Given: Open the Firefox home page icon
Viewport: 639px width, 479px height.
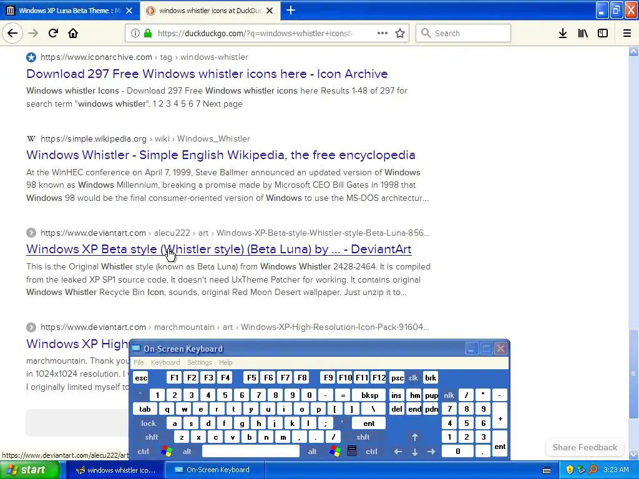Looking at the screenshot, I should [73, 33].
